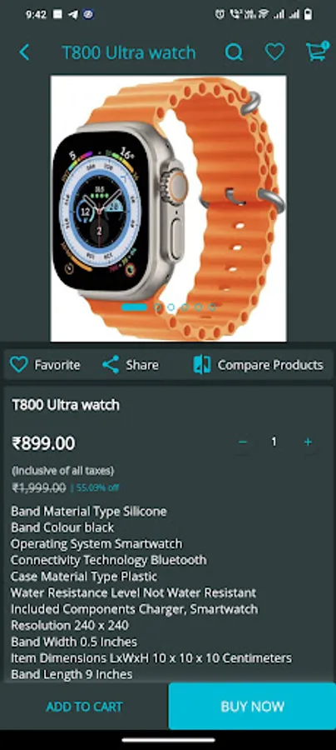Tap the Compare Products icon
This screenshot has width=336, height=750.
pos(202,365)
